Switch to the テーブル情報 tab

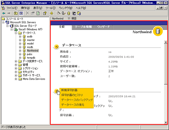click(83, 27)
